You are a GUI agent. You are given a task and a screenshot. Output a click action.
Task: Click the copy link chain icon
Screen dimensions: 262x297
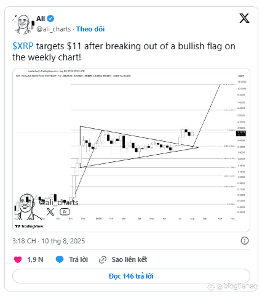pos(103,259)
